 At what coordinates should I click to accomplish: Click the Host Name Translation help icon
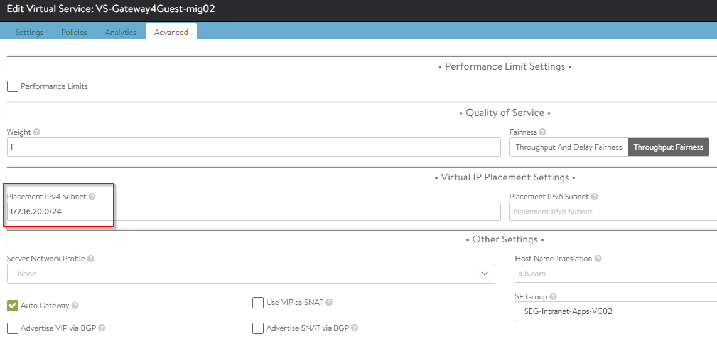(598, 259)
